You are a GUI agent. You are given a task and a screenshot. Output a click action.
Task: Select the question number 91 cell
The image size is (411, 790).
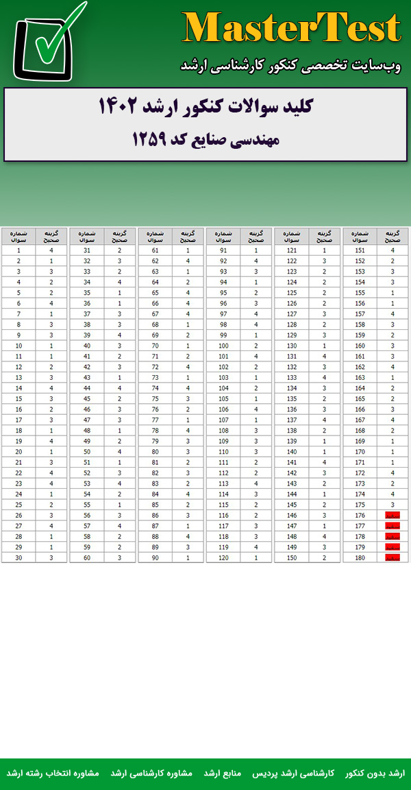click(223, 250)
